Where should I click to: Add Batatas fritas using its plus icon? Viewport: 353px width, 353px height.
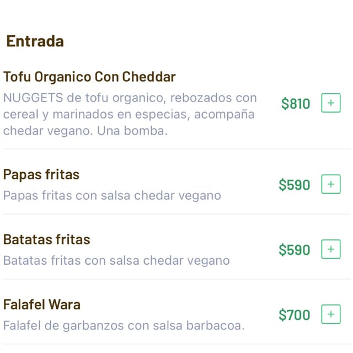coord(331,249)
